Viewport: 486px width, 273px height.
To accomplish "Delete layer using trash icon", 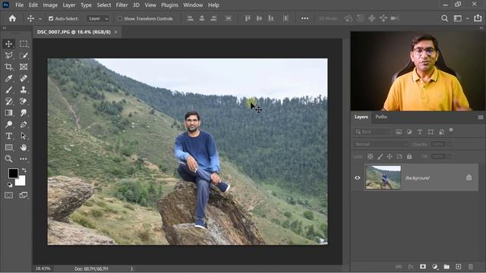I will pyautogui.click(x=471, y=266).
